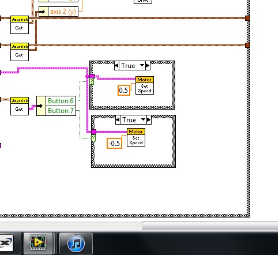The width and height of the screenshot is (279, 255).
Task: Select the top Joystick Get node
Action: point(20,25)
